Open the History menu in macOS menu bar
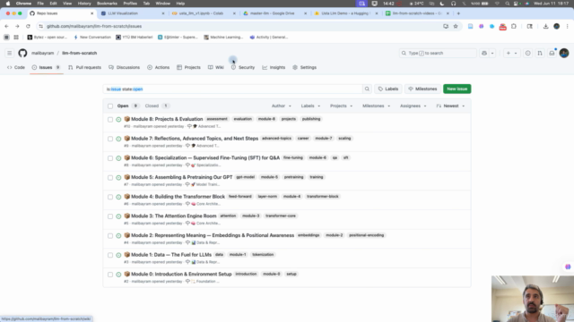Image resolution: width=574 pixels, height=322 pixels. 84,4
